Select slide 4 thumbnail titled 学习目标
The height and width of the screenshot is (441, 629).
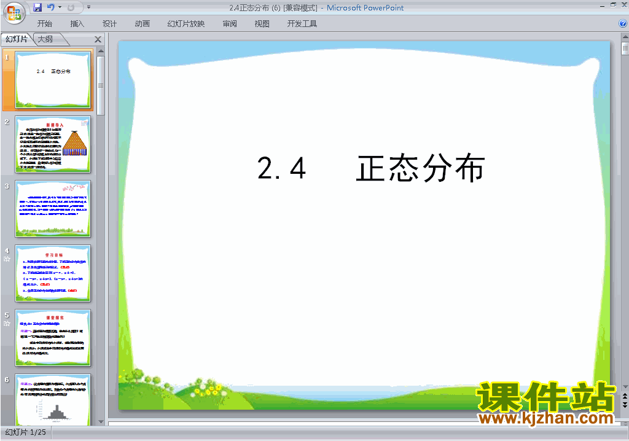(x=53, y=273)
